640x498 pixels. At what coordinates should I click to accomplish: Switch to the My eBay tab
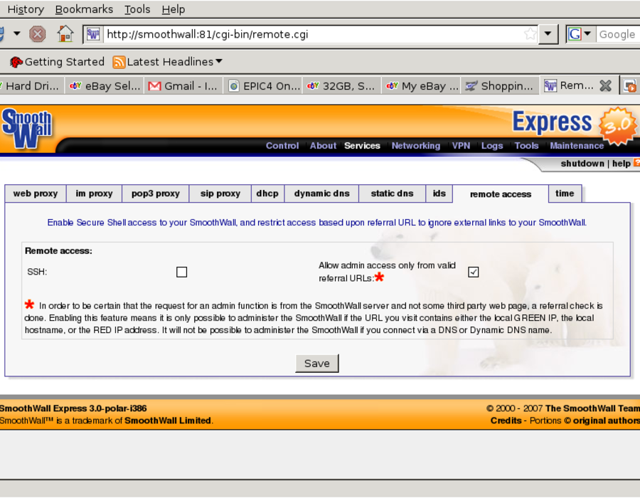coord(421,86)
